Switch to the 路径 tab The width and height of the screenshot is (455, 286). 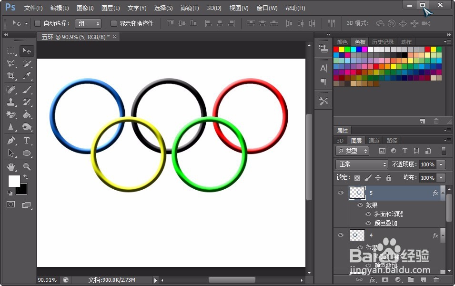[392, 141]
